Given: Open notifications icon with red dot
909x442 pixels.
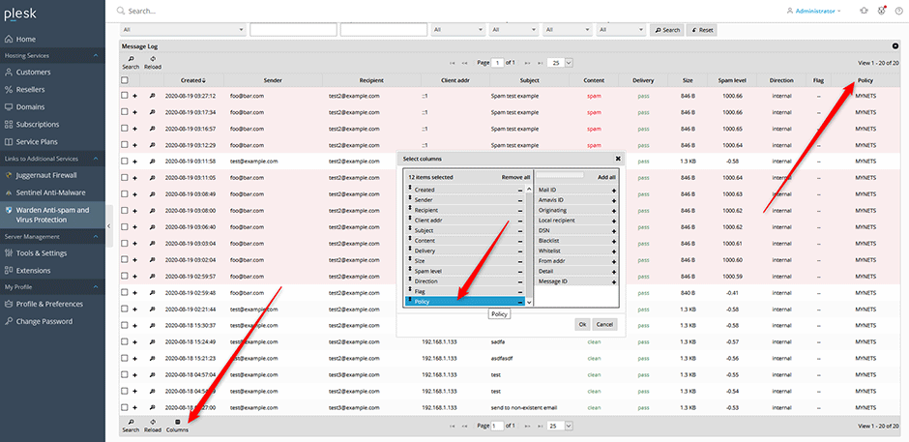Looking at the screenshot, I should tap(882, 11).
